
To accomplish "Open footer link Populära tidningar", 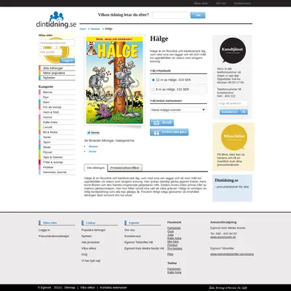I will (x=93, y=230).
